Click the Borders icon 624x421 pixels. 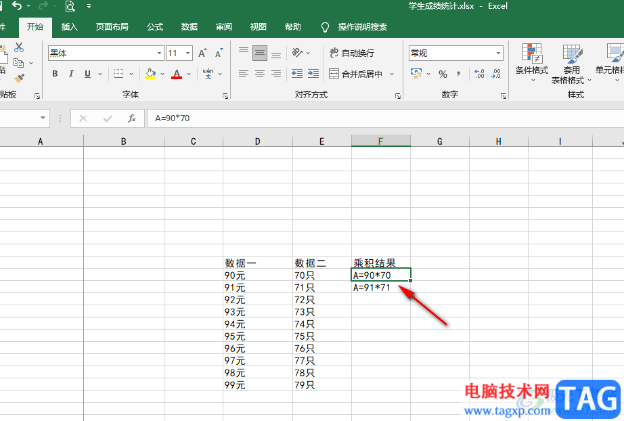(118, 74)
